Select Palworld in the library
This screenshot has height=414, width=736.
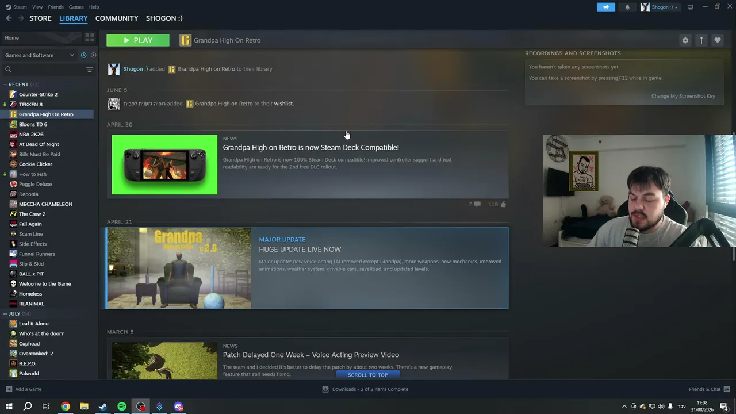point(29,374)
